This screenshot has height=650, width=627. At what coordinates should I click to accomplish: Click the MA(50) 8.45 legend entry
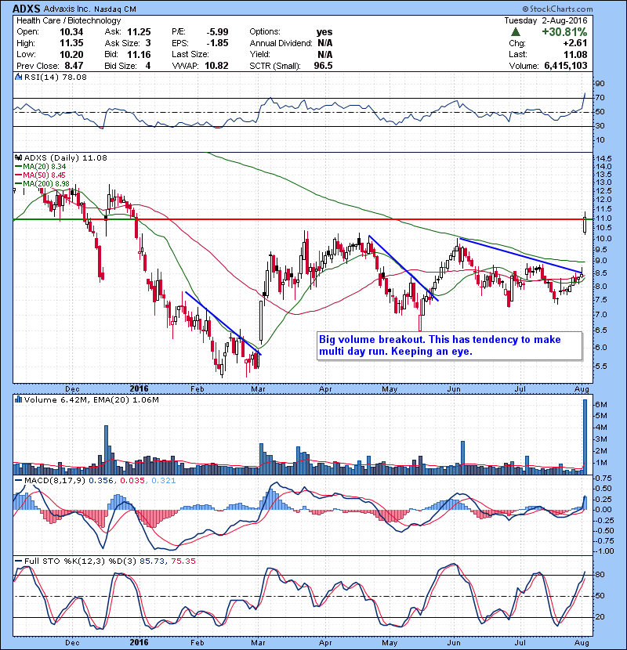point(41,175)
